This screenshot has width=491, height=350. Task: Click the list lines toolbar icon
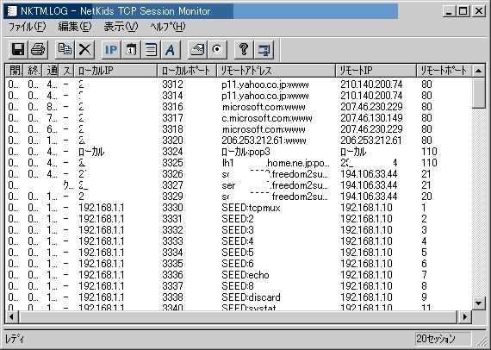coord(152,49)
